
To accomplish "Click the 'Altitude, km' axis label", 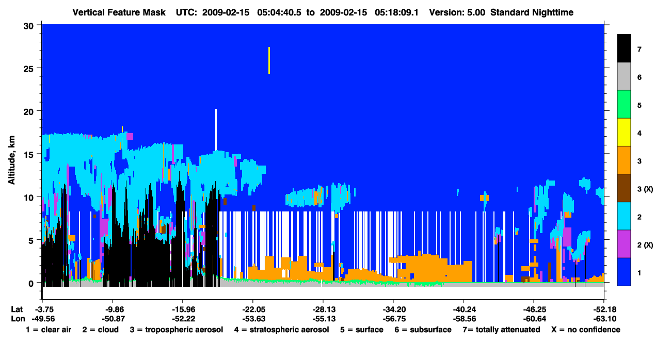I will coord(12,160).
